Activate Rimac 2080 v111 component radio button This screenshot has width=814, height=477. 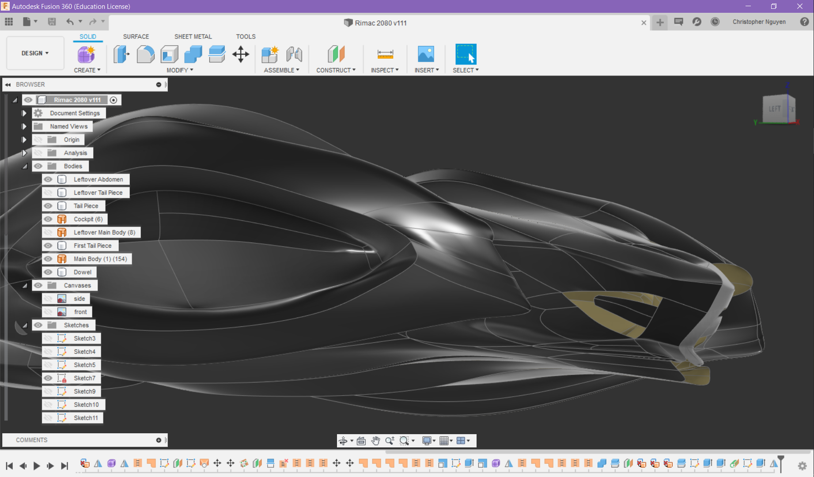coord(114,100)
